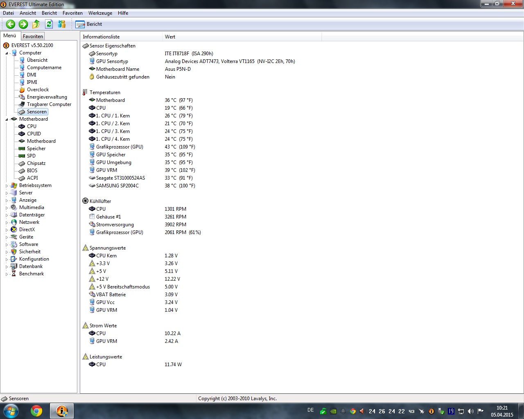Click the green Back arrow toolbar icon
Screen dimensions: 524x419
pyautogui.click(x=11, y=24)
